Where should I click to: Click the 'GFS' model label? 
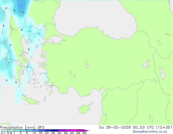pyautogui.click(x=41, y=127)
